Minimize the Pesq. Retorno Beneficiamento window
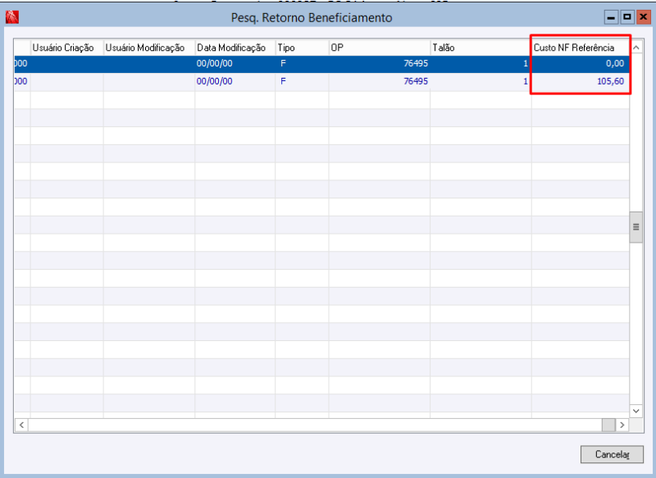Screen dimensions: 656x478 [x=611, y=17]
